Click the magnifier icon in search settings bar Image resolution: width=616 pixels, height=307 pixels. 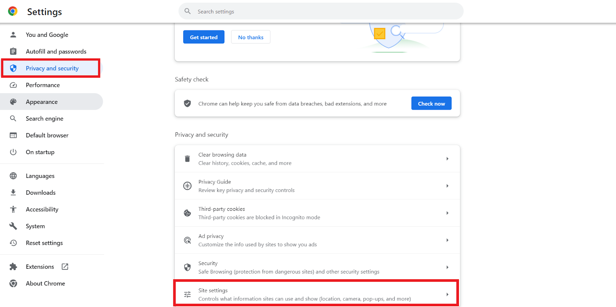pyautogui.click(x=187, y=11)
